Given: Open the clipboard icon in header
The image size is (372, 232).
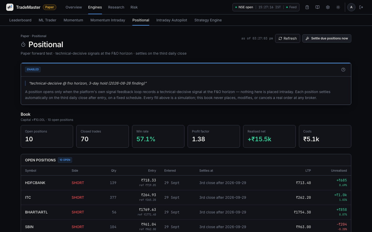Looking at the screenshot, I should click(307, 7).
